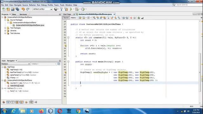Open Firefox from the taskbar

(x=41, y=111)
